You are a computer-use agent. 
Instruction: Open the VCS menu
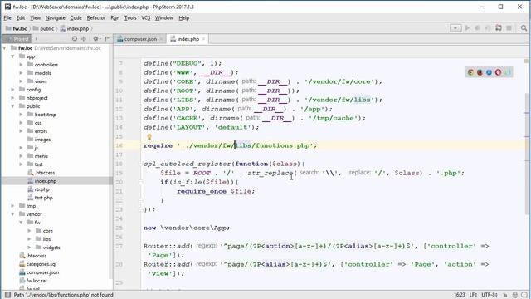[x=146, y=17]
